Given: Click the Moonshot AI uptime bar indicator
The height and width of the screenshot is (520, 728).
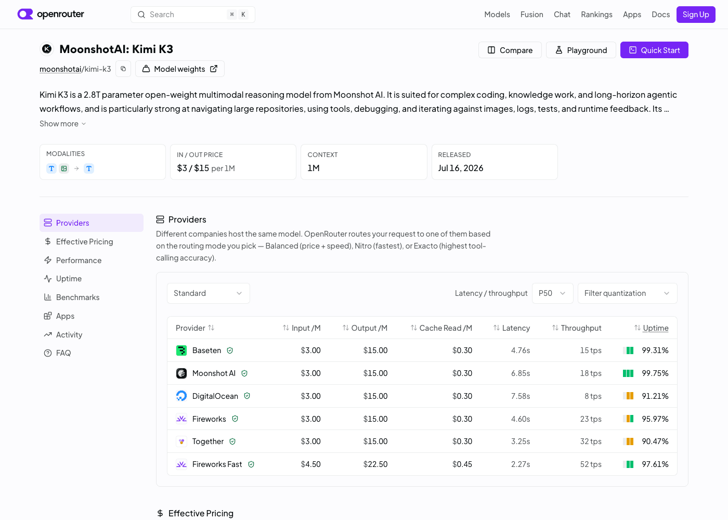Looking at the screenshot, I should point(628,373).
